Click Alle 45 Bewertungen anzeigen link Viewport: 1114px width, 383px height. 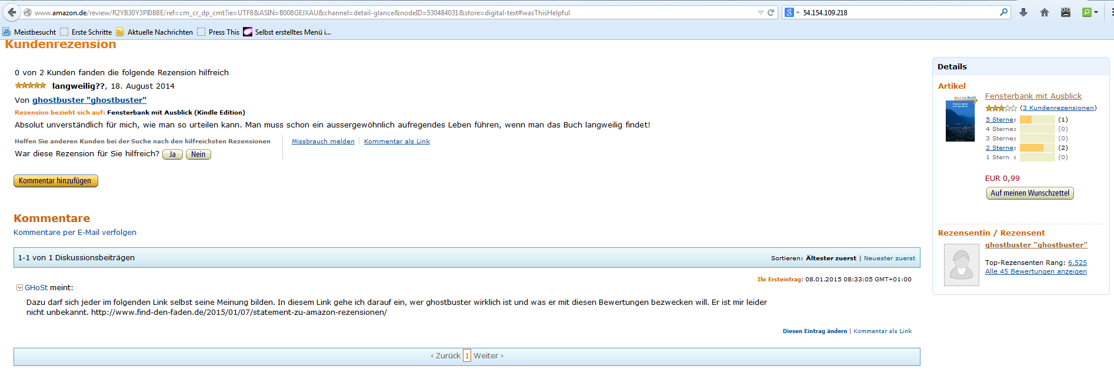tap(1036, 272)
